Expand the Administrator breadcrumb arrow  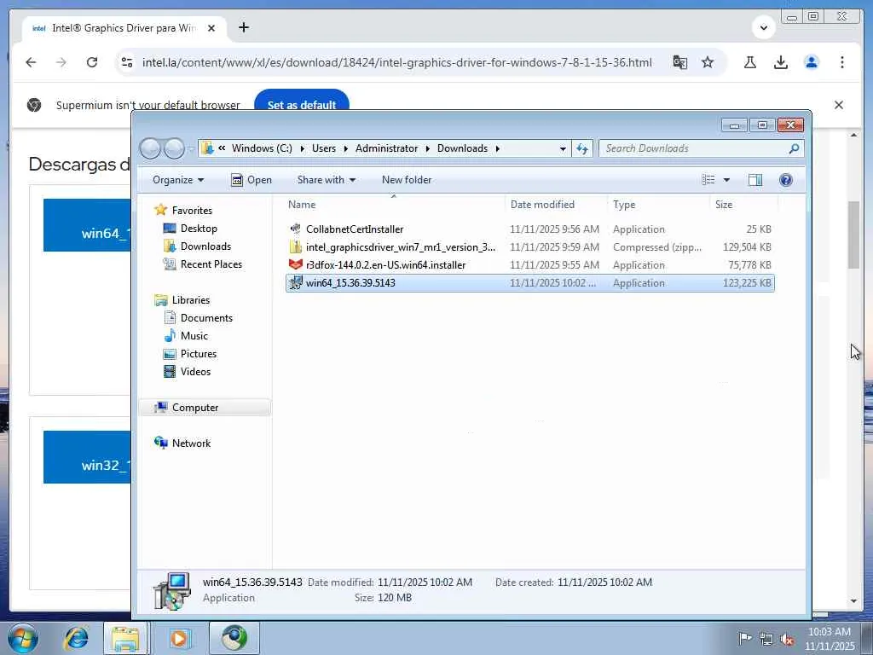click(428, 148)
